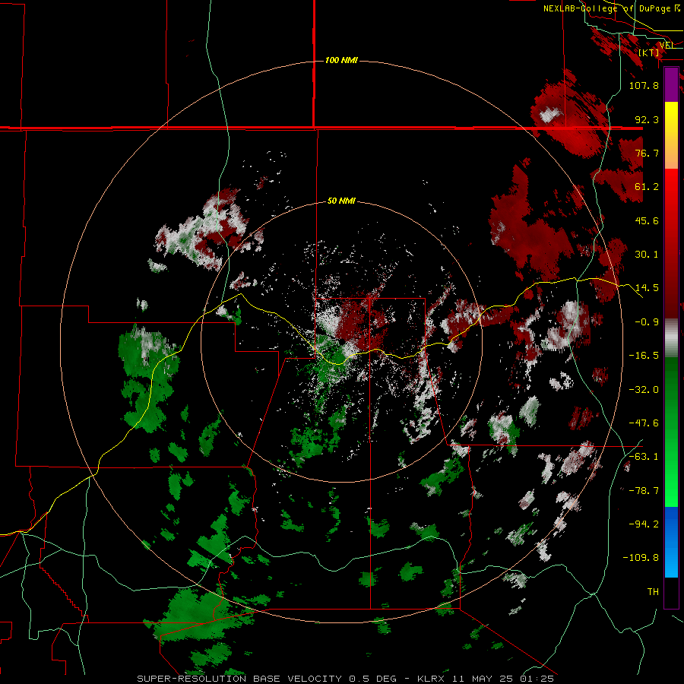Select the 76.7 legend value
This screenshot has width=684, height=684.
647,153
